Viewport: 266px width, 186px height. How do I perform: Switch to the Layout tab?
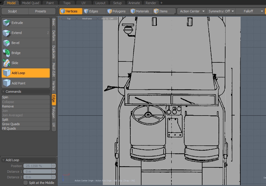tap(100, 3)
